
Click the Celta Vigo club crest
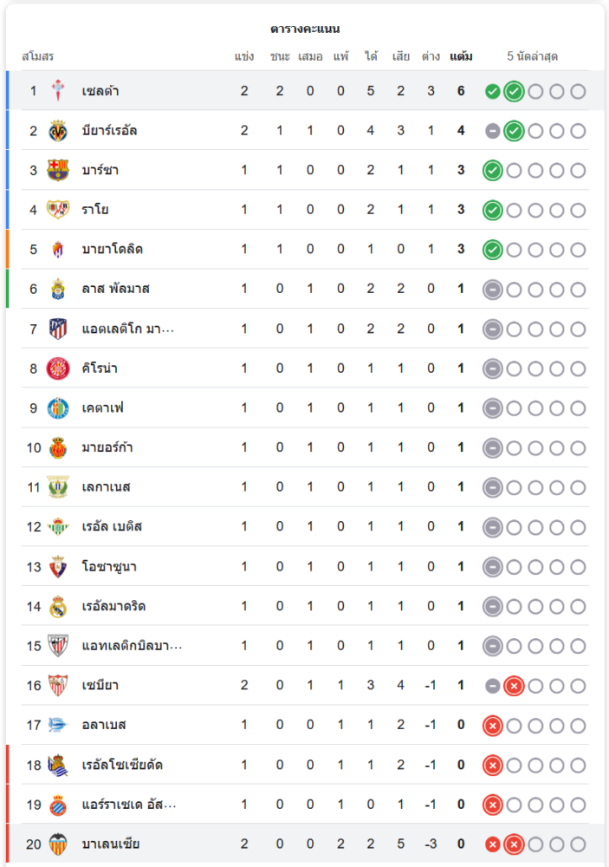tap(58, 91)
